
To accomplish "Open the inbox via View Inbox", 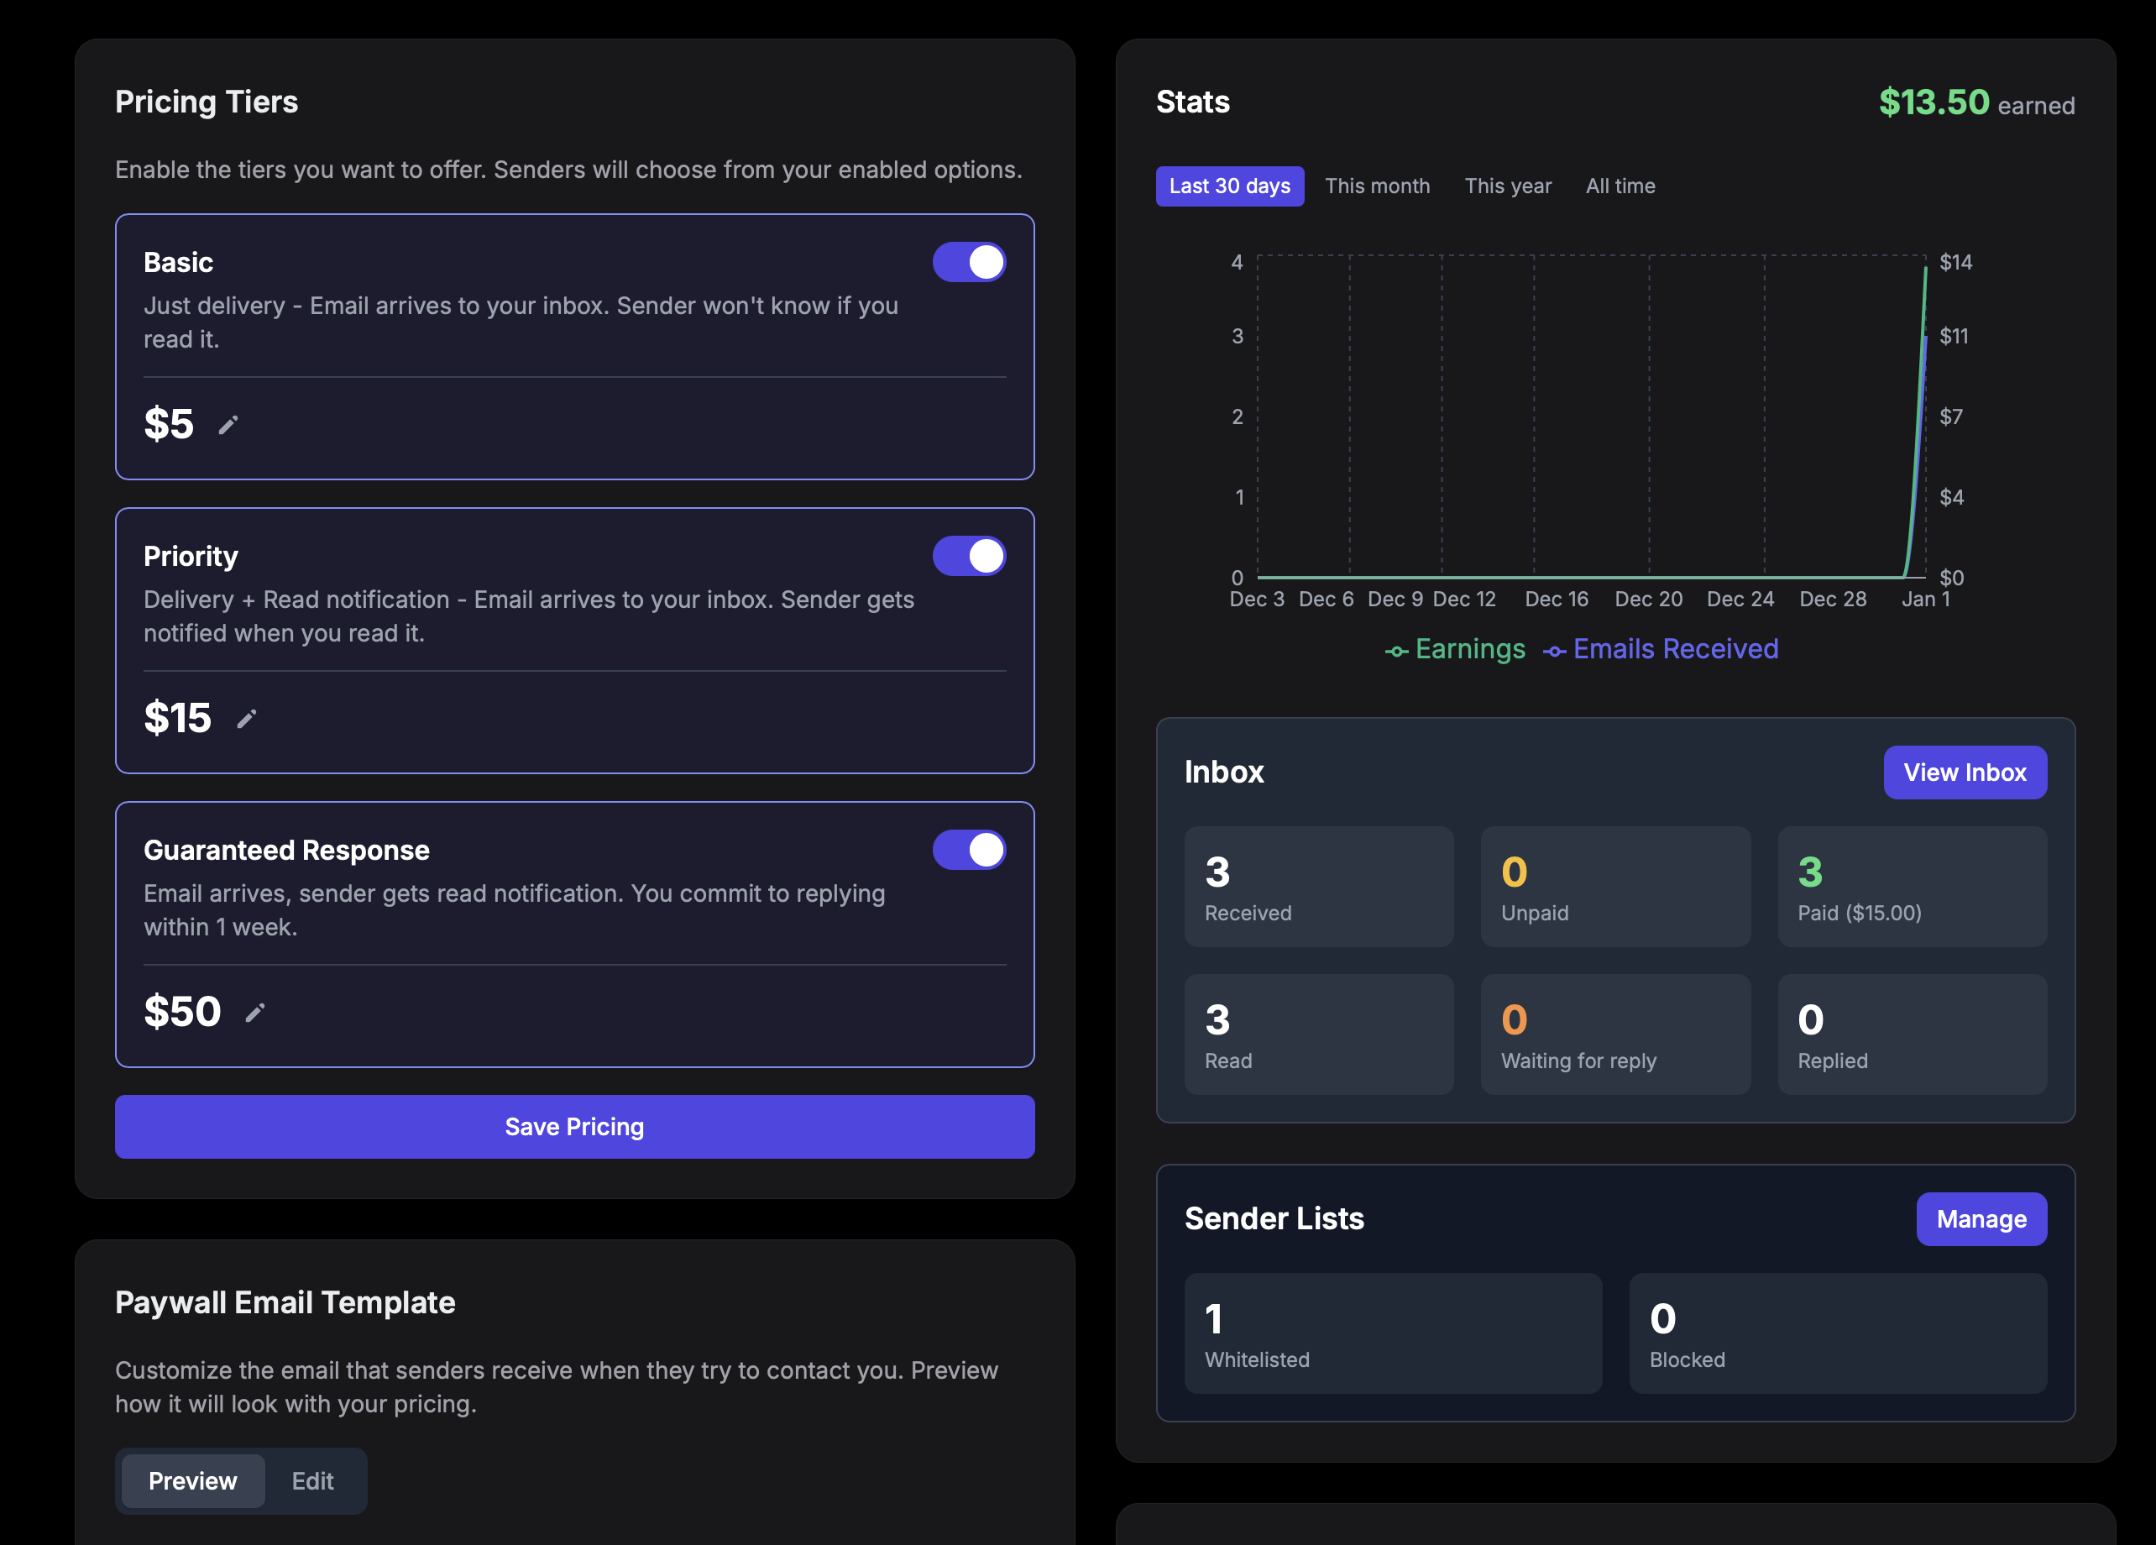I will coord(1965,772).
